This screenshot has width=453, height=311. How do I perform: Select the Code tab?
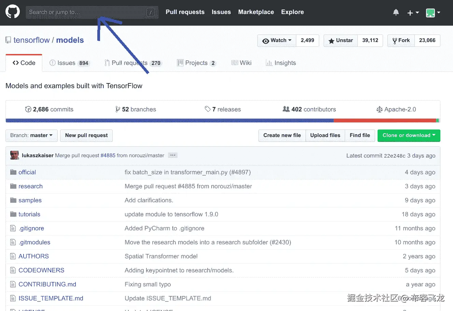(x=24, y=63)
